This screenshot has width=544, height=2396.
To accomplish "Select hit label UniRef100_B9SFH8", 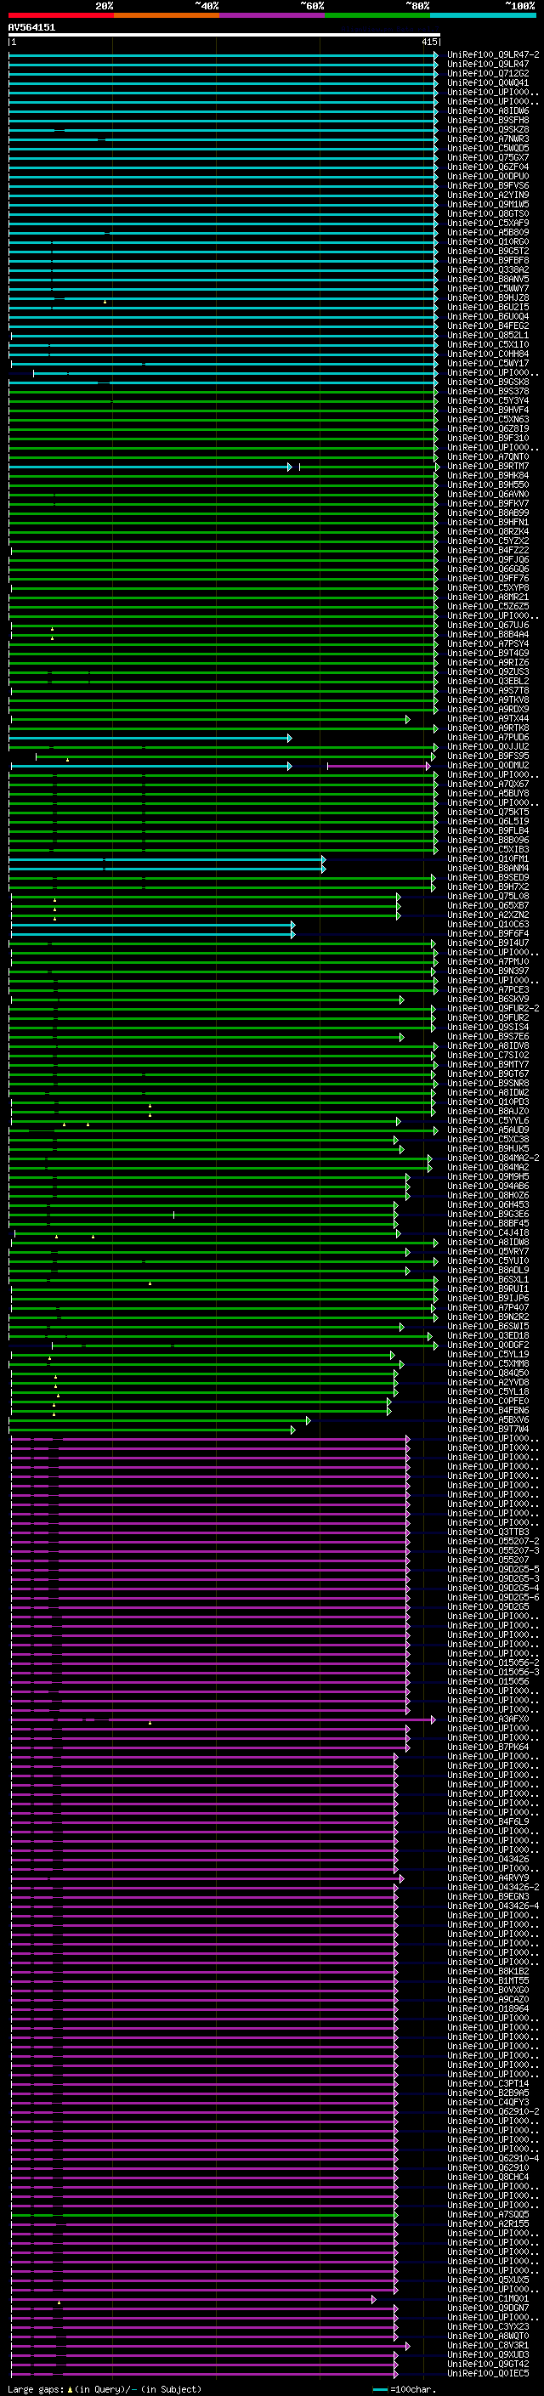I will pos(488,120).
